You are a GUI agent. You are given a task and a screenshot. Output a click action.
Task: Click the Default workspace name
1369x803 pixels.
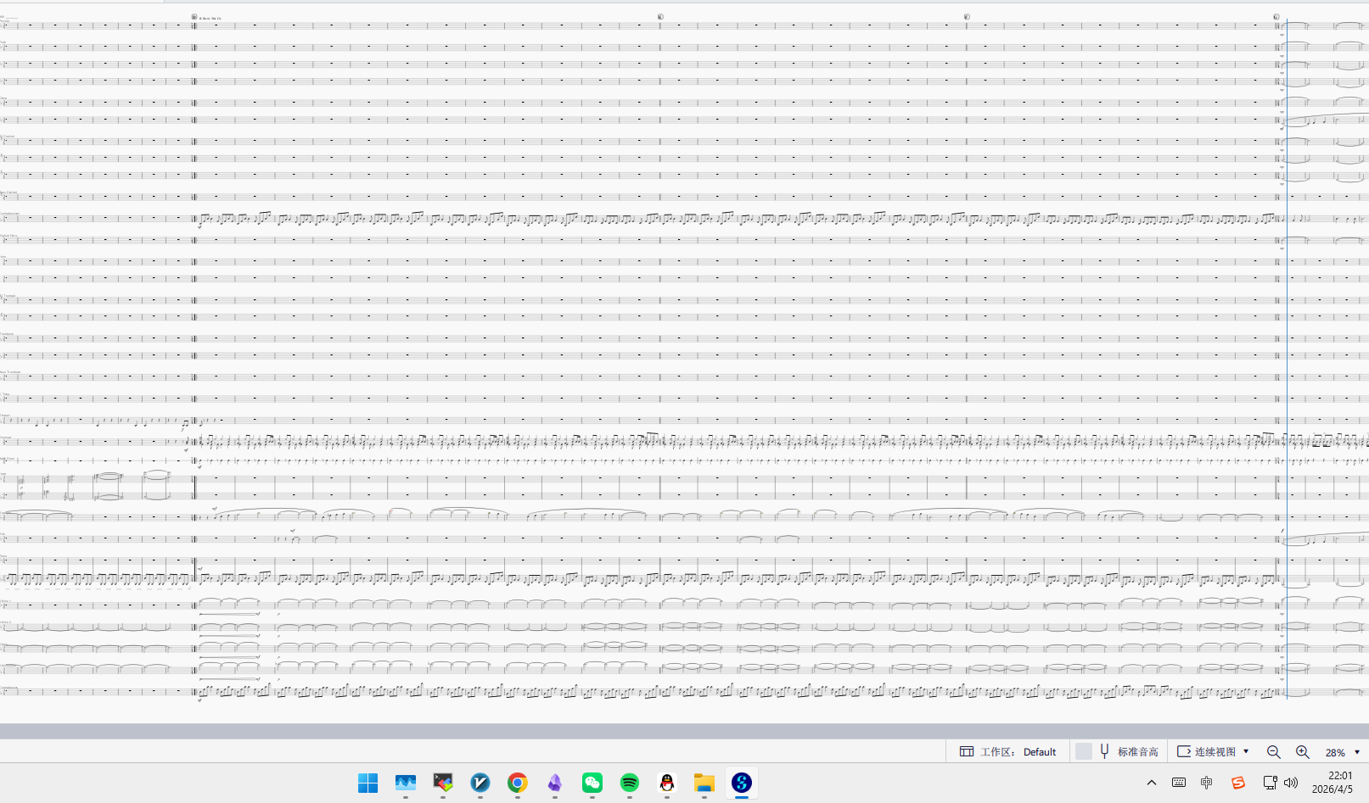click(1039, 752)
